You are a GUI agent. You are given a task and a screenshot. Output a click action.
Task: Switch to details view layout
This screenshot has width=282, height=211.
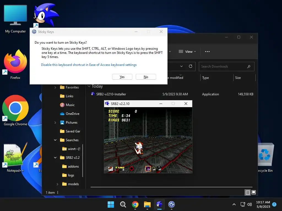coord(248,193)
